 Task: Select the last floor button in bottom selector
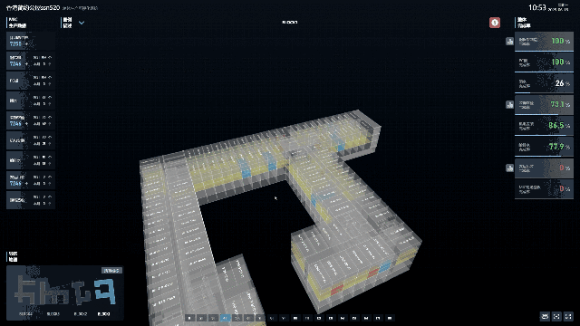390,318
